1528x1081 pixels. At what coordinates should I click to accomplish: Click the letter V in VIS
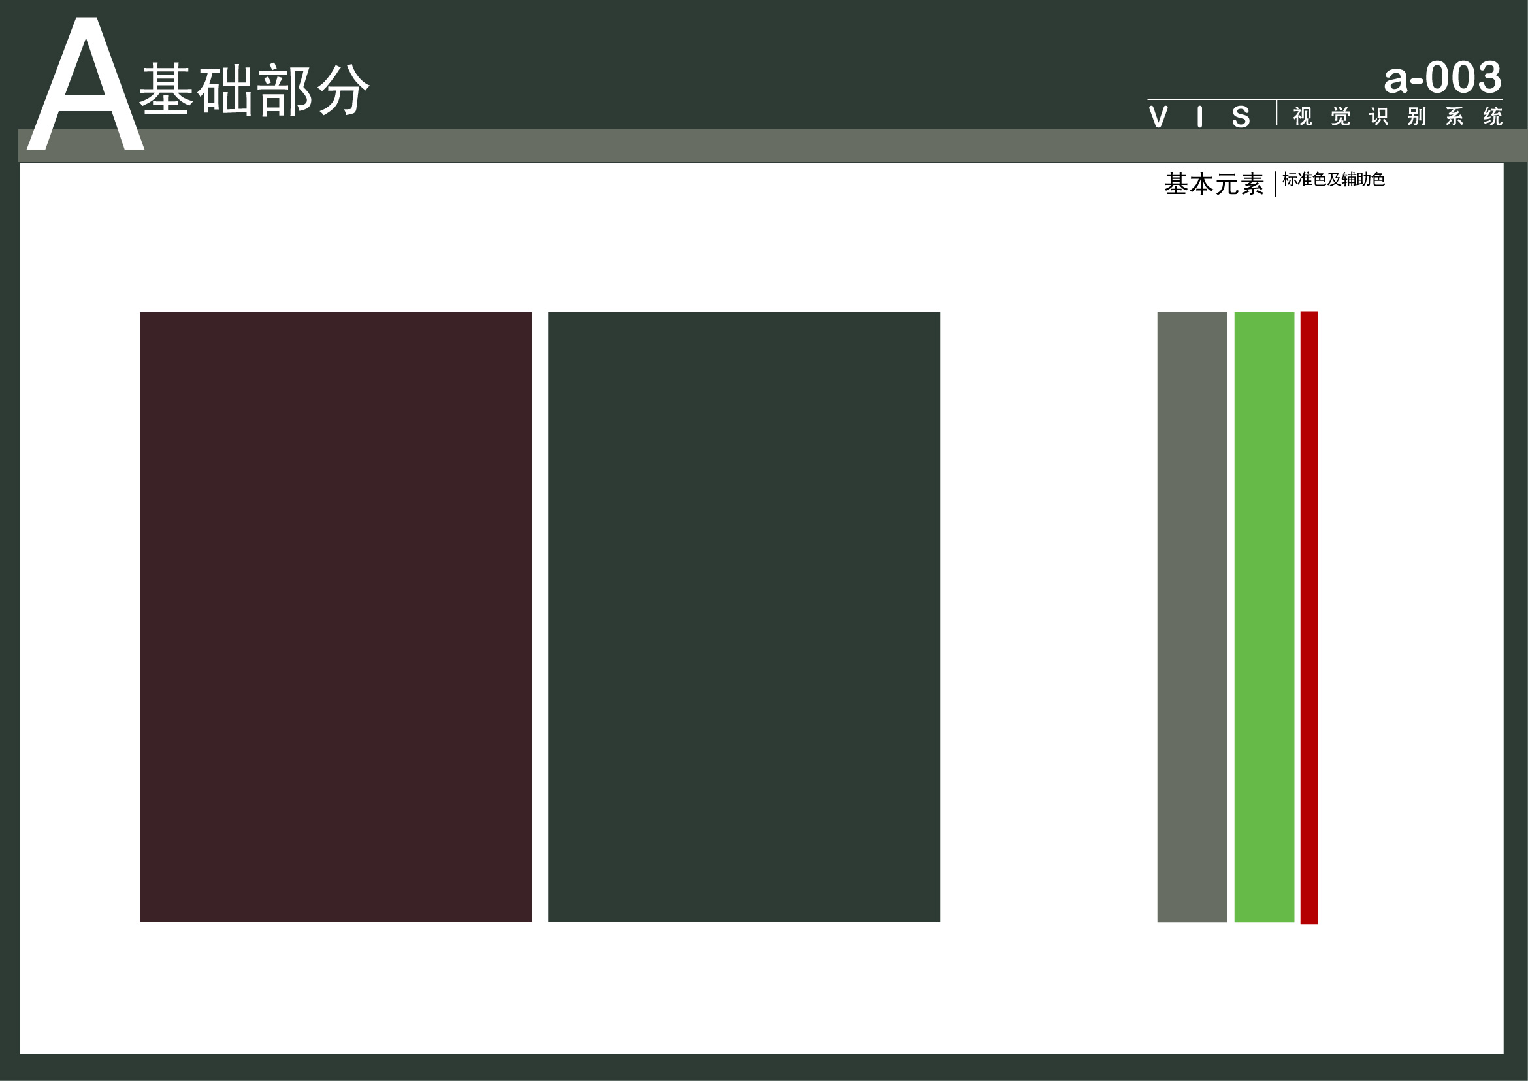1158,116
